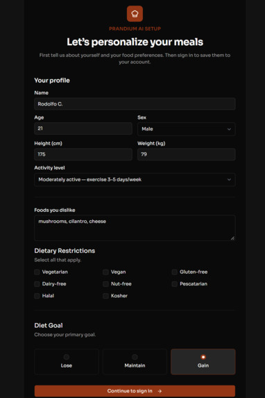265x398 pixels.
Task: Click the arrow icon in Continue button
Action: pyautogui.click(x=160, y=391)
